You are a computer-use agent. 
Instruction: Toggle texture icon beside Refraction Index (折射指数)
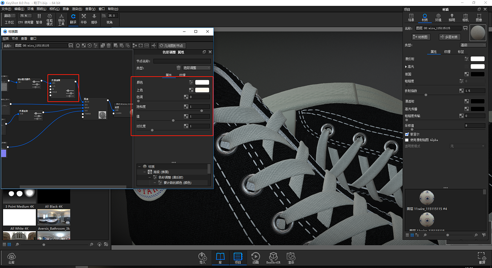461,91
